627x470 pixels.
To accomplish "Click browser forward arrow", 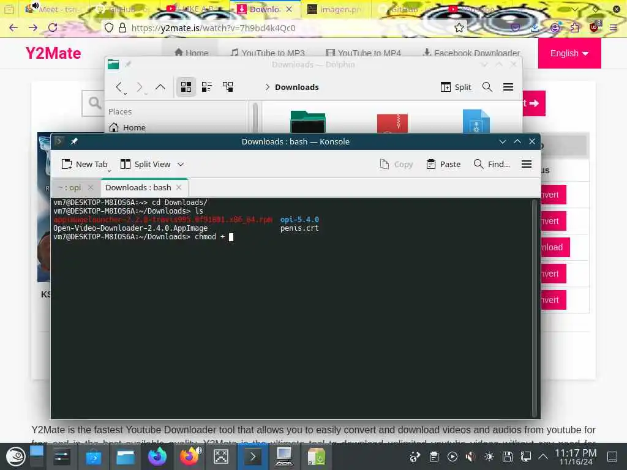I will (x=33, y=28).
